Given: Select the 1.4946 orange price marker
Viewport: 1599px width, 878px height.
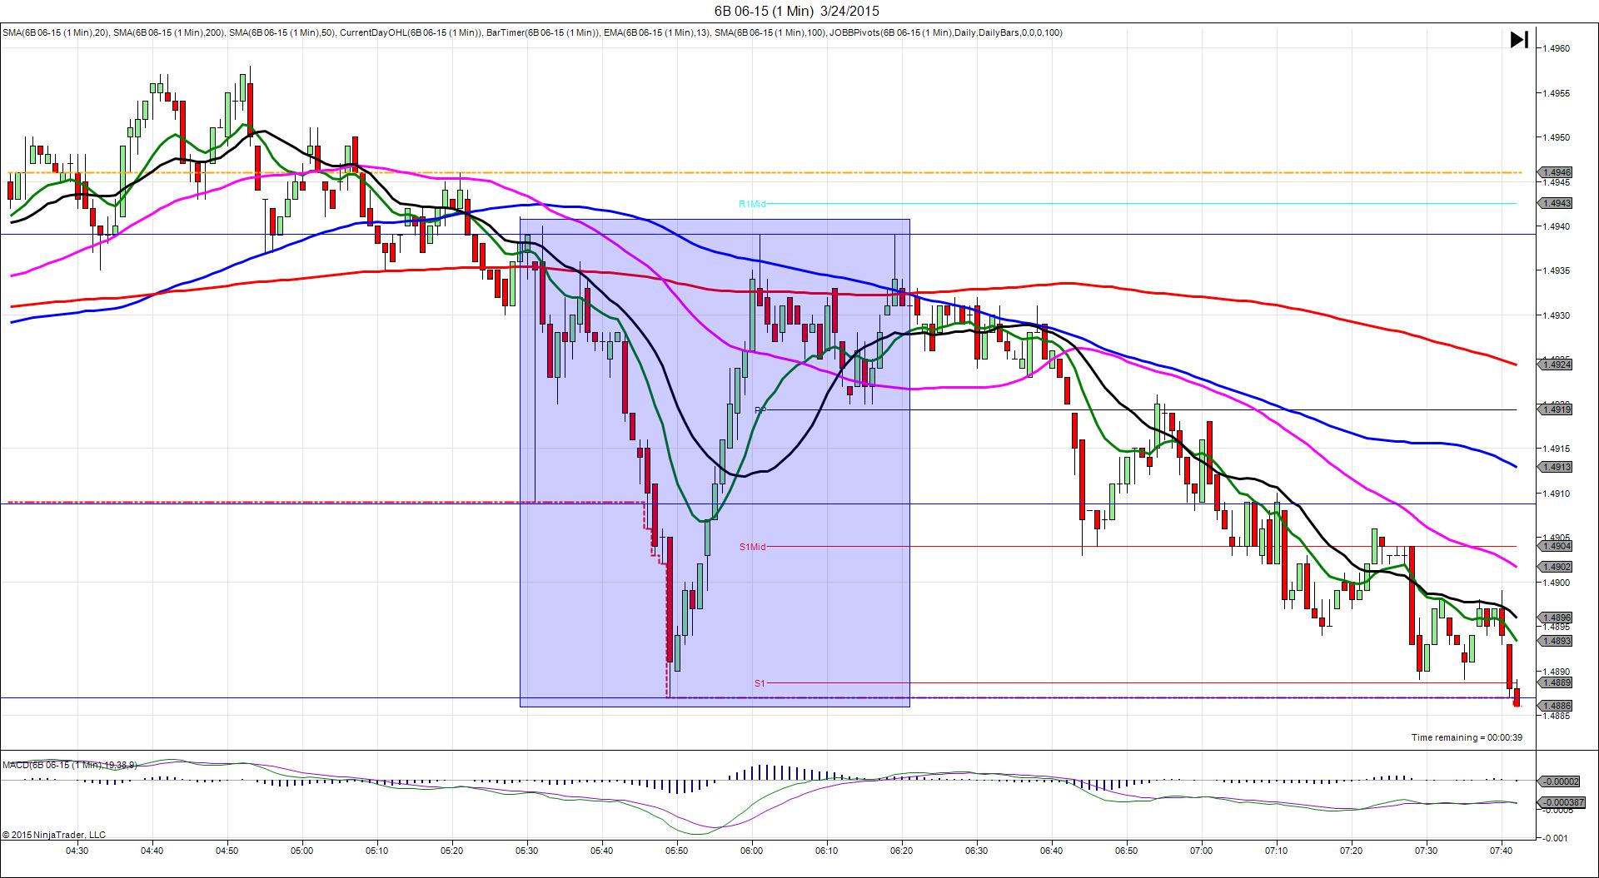Looking at the screenshot, I should [x=1556, y=173].
